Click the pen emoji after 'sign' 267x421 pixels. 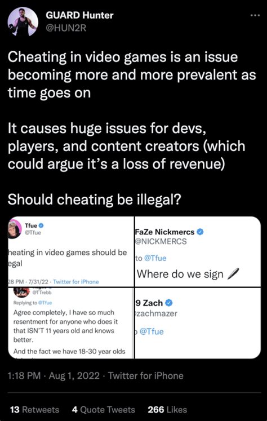233,274
